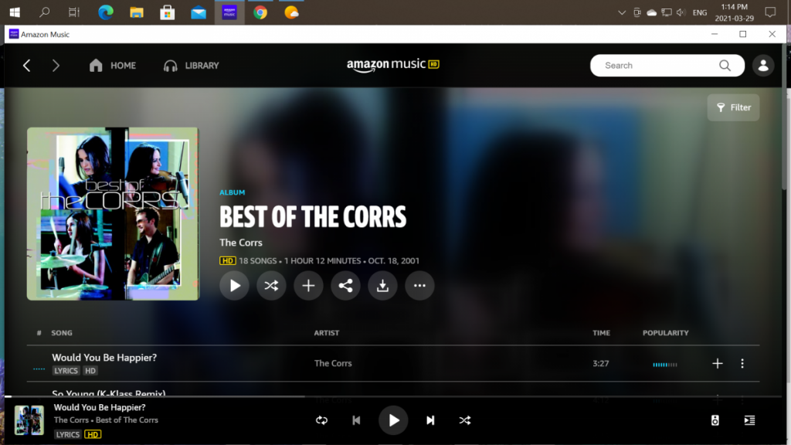Open the Weather app on the taskbar

click(x=291, y=12)
